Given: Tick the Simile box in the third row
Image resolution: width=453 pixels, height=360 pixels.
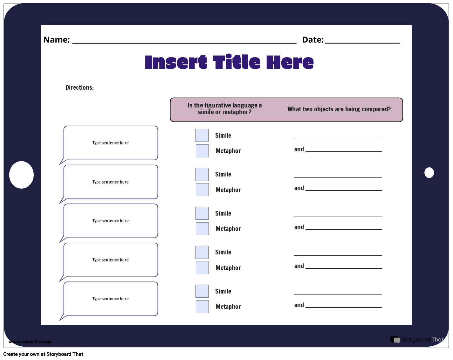Looking at the screenshot, I should coord(202,213).
